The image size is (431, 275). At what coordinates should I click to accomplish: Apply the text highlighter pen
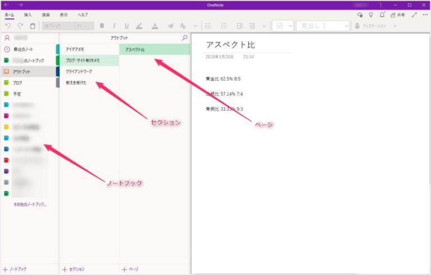coord(139,26)
